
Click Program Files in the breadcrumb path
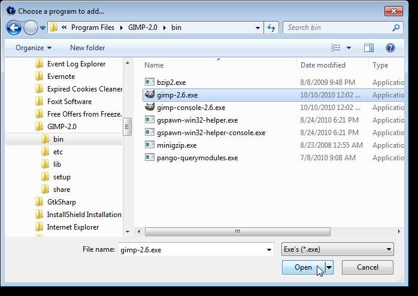(x=93, y=28)
